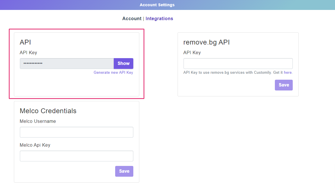Save the remove.bg API key
The image size is (335, 194).
pos(283,85)
